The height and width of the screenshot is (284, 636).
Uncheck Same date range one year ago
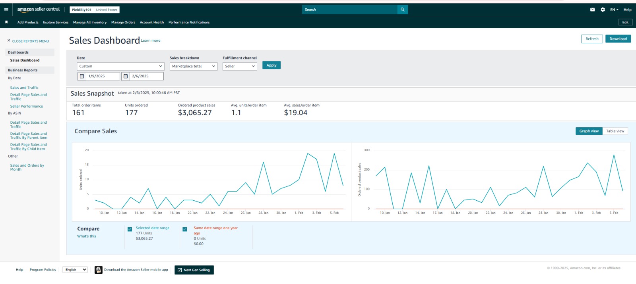tap(185, 229)
